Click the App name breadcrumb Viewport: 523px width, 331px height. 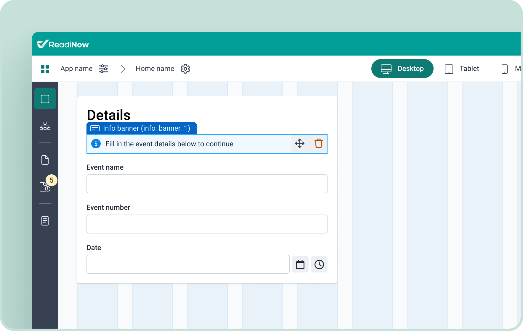[x=76, y=69]
